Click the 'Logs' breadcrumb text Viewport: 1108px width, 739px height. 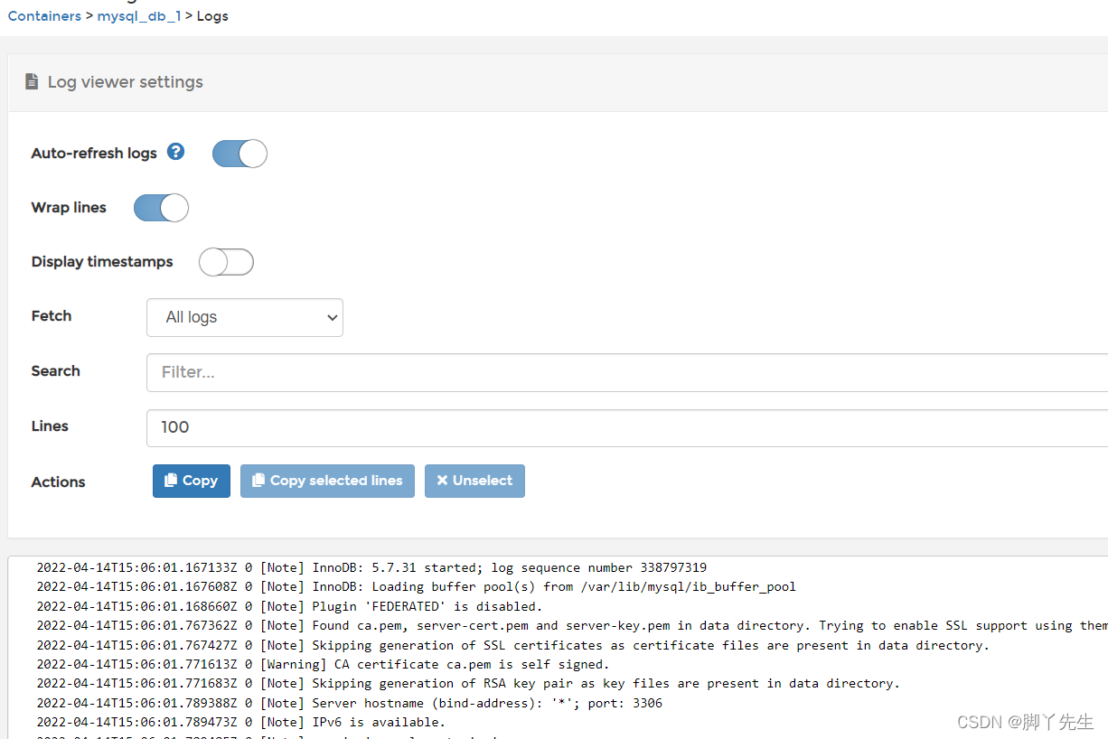pyautogui.click(x=212, y=16)
